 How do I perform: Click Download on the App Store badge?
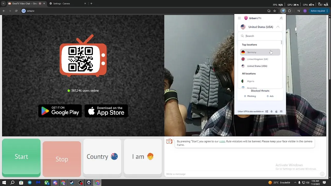pos(106,111)
